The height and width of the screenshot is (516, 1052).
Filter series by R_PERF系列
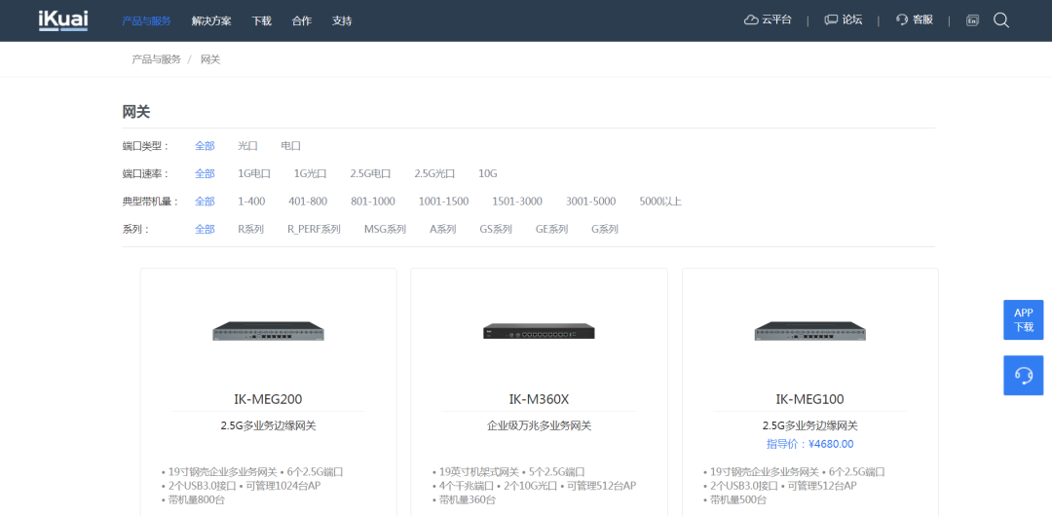pos(314,229)
